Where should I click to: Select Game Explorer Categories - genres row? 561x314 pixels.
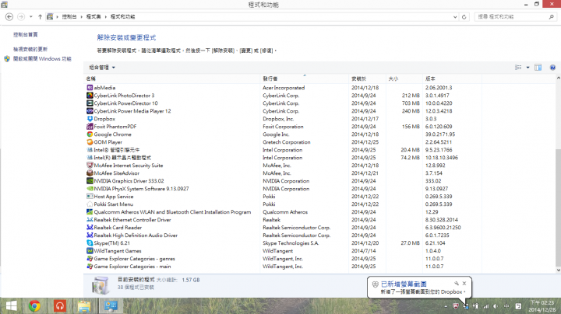[283, 259]
